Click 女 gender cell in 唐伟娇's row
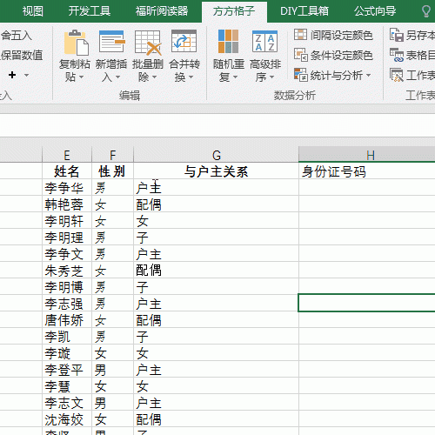 pos(112,320)
